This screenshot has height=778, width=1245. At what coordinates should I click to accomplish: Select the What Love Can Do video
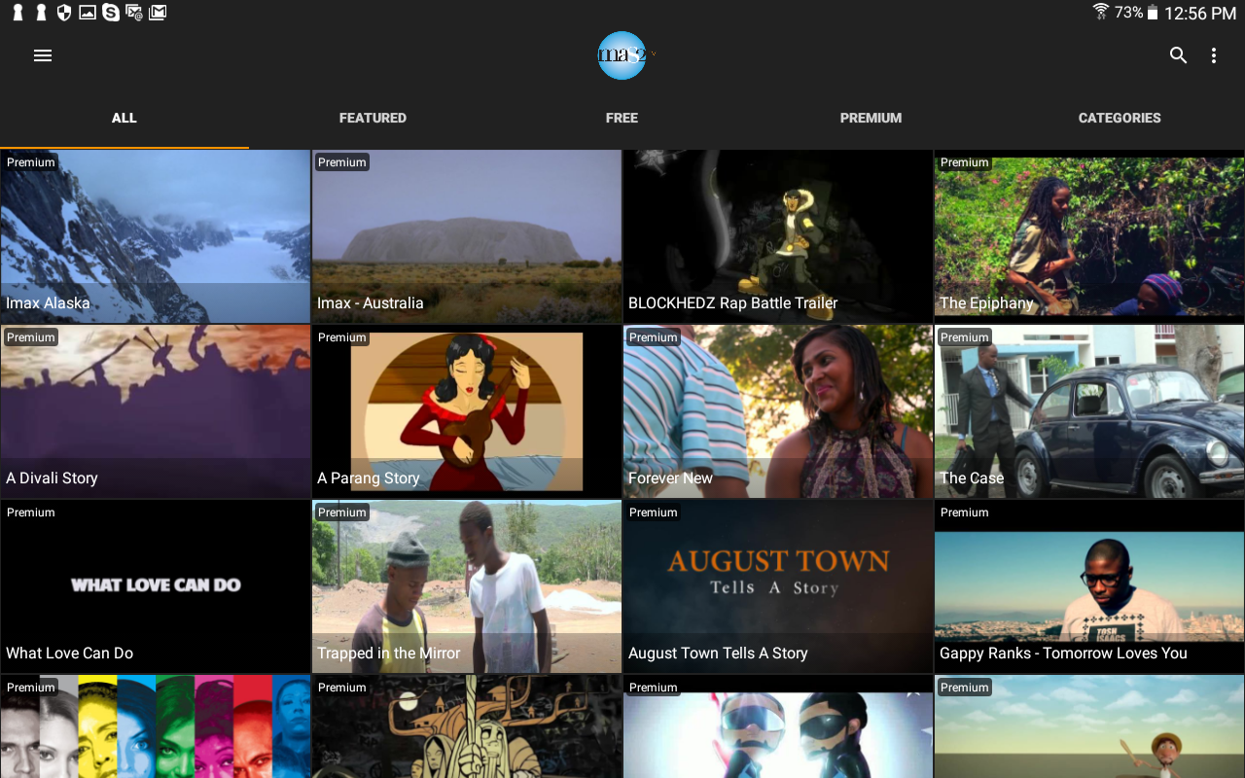tap(156, 586)
